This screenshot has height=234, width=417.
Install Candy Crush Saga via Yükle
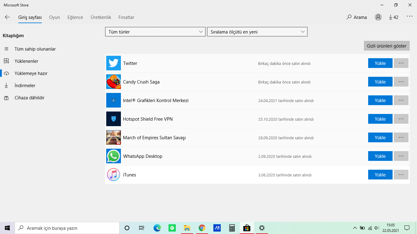[380, 82]
